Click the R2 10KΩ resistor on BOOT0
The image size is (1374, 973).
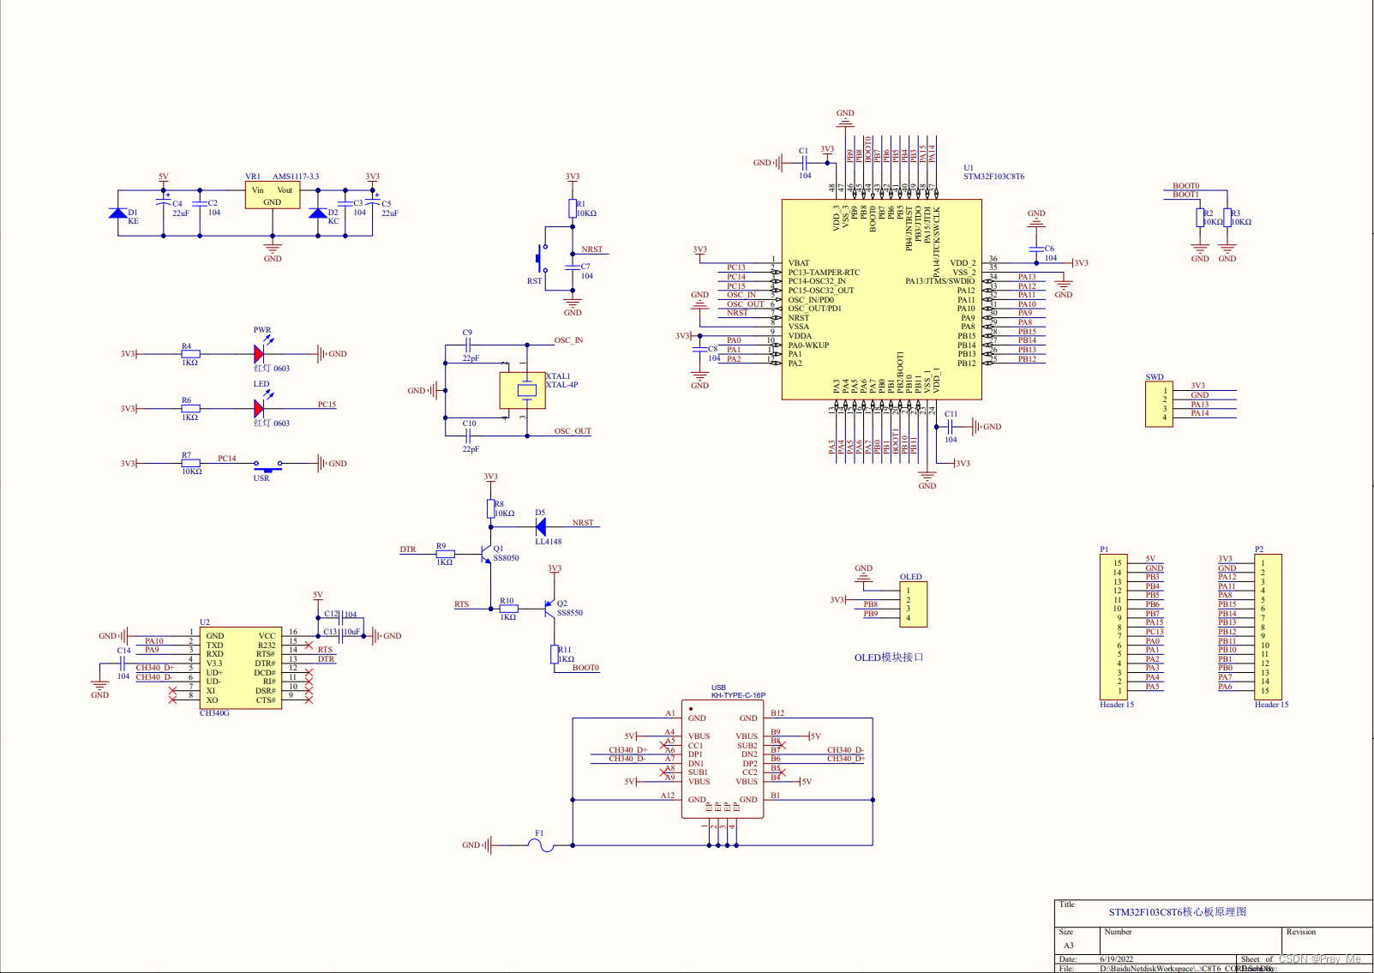pos(1200,218)
